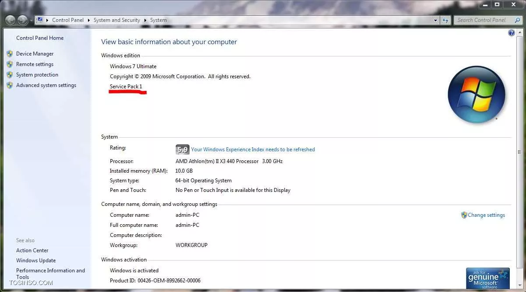This screenshot has height=292, width=526.
Task: Click the refresh icon beside address bar
Action: click(445, 20)
